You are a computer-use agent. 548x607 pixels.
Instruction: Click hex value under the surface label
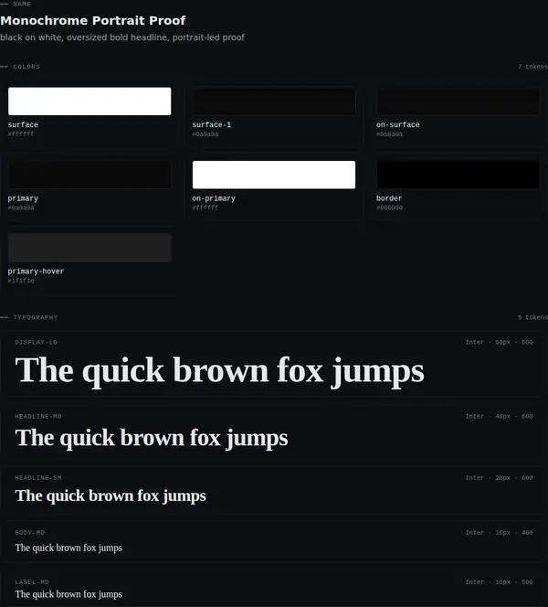tap(21, 134)
